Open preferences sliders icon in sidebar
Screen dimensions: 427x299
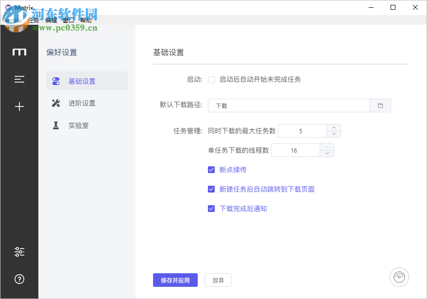(x=19, y=252)
